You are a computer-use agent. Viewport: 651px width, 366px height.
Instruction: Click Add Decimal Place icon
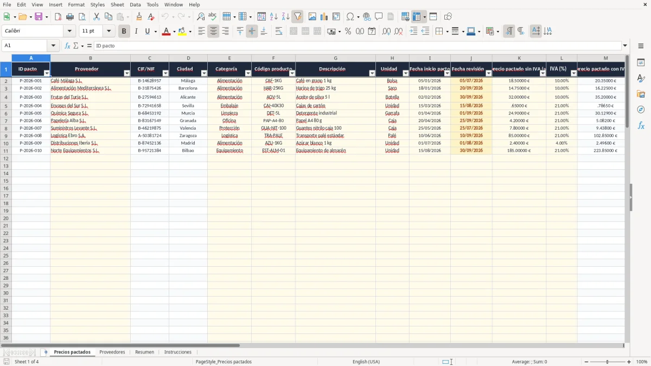click(386, 31)
